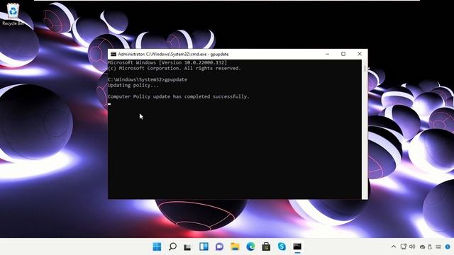Open Microsoft Store from taskbar

tap(266, 246)
